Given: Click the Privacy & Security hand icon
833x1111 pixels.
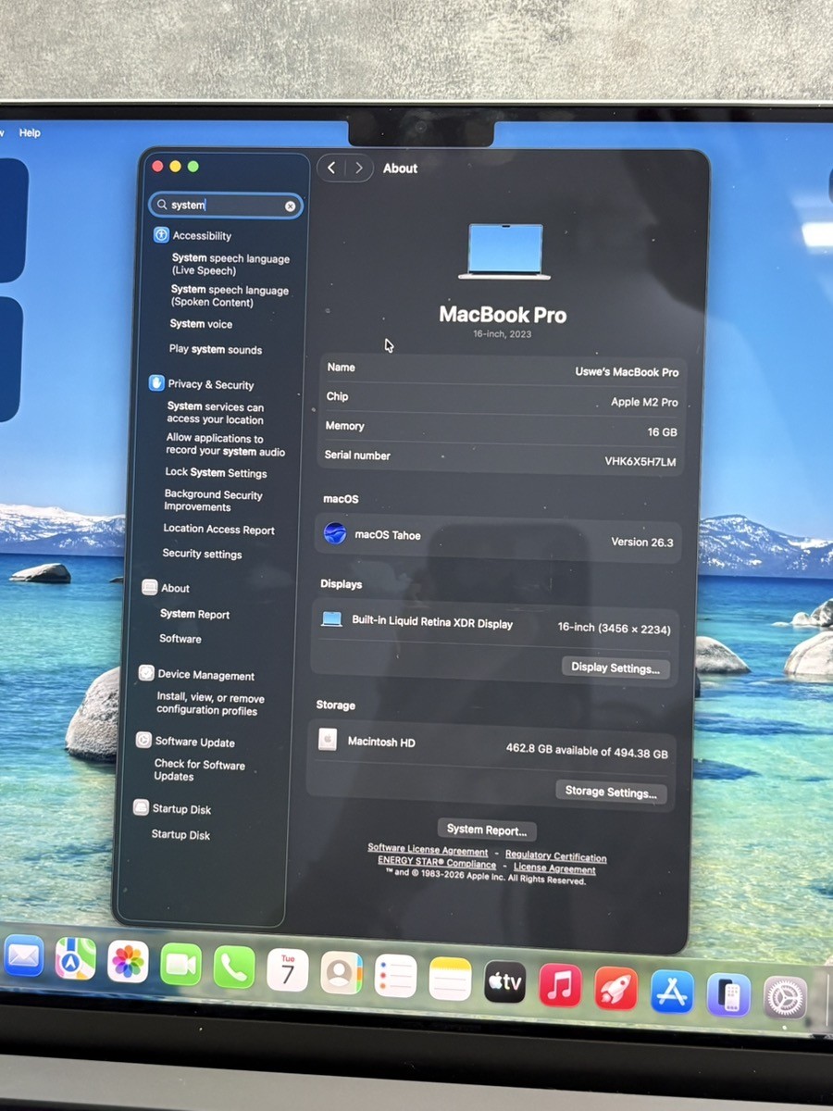Looking at the screenshot, I should point(156,383).
